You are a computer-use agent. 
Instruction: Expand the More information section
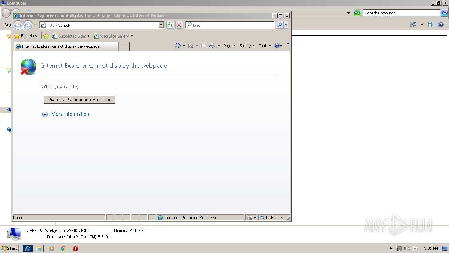(45, 114)
